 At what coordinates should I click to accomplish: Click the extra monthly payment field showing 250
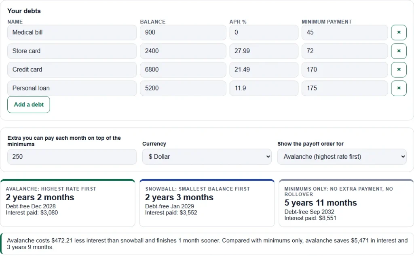(72, 157)
